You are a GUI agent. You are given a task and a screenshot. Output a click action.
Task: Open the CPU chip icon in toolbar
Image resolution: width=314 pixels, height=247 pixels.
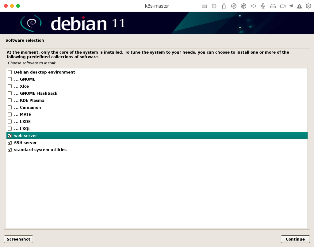point(214,6)
